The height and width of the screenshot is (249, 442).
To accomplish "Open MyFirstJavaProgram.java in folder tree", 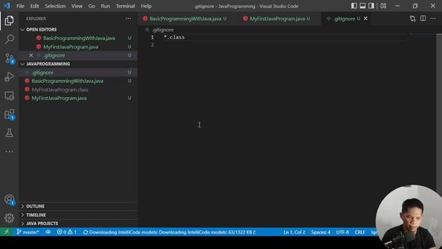I will [78, 98].
